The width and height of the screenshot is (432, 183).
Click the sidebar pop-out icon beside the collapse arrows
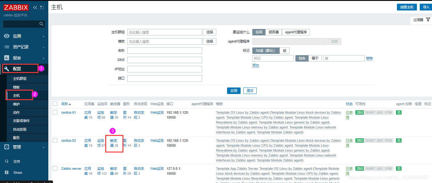click(x=42, y=7)
